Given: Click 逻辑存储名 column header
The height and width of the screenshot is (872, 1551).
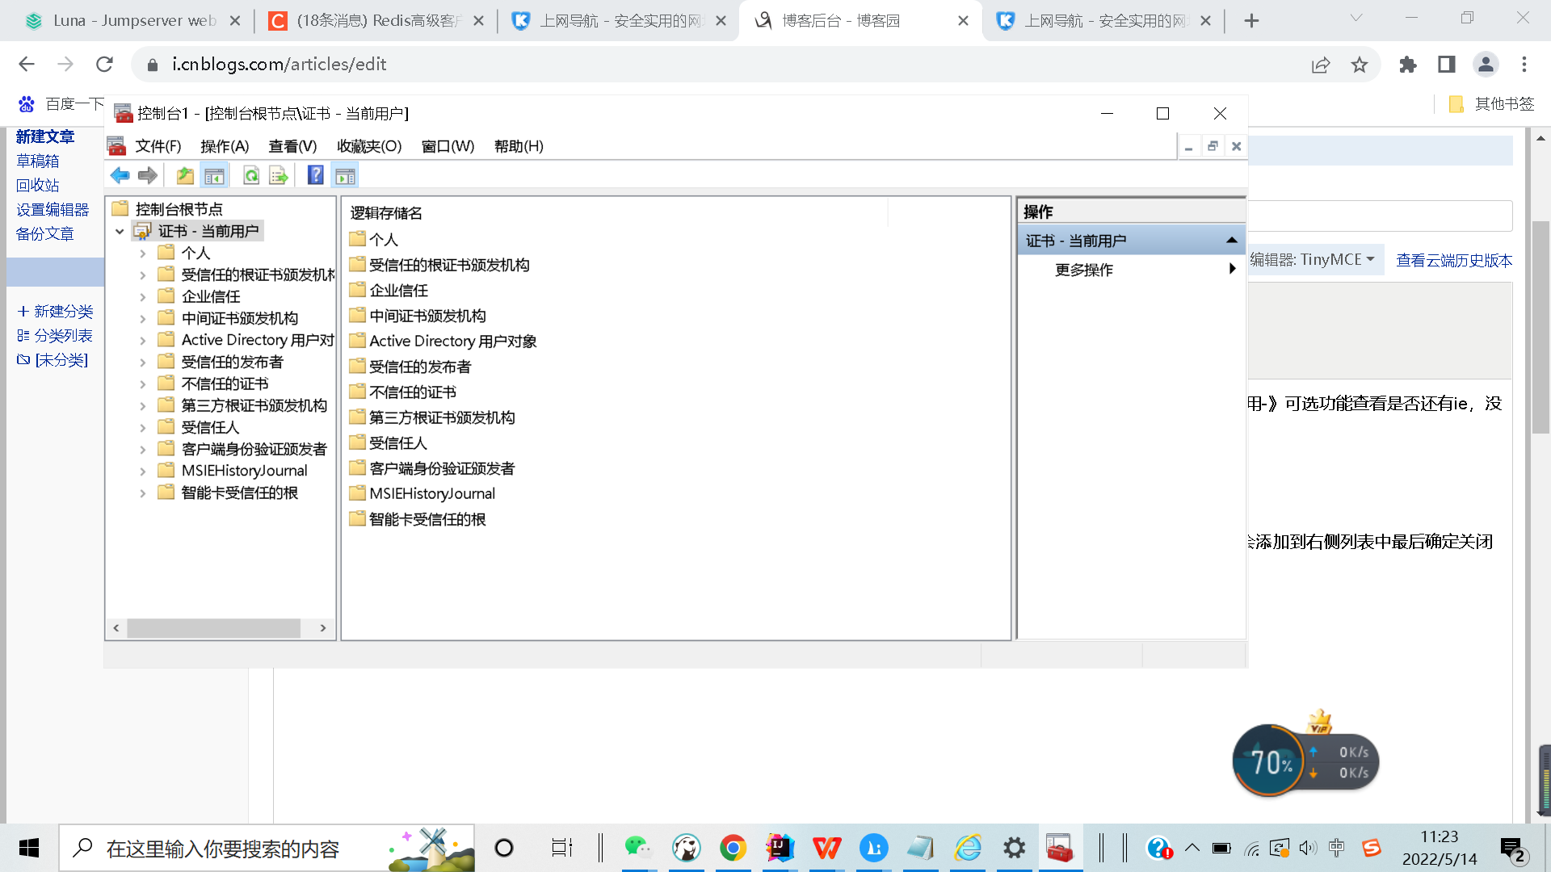Looking at the screenshot, I should pyautogui.click(x=386, y=213).
